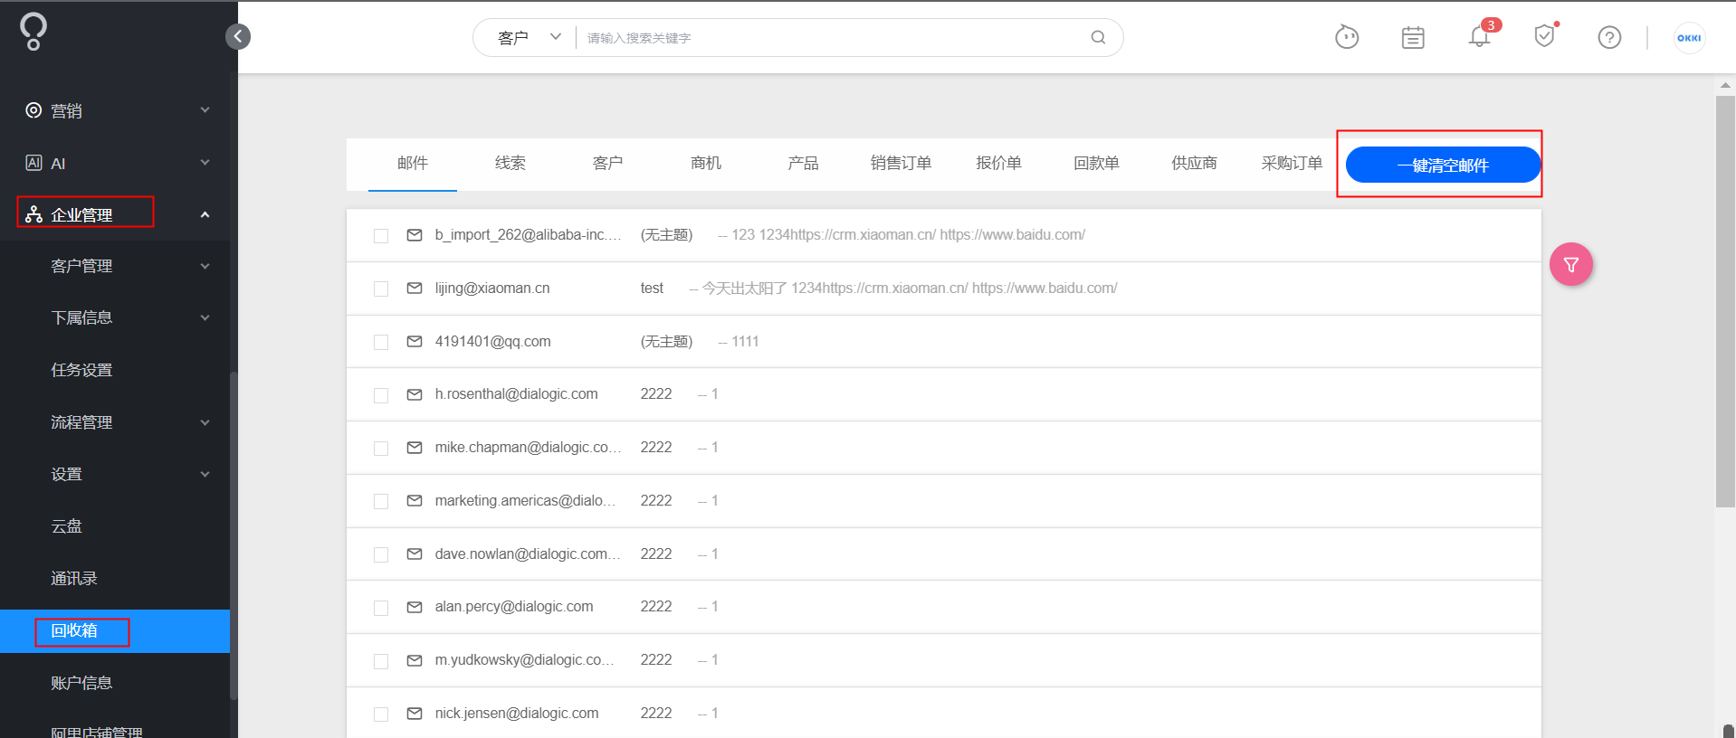Click the pink filter funnel button
1736x738 pixels.
[x=1571, y=265]
